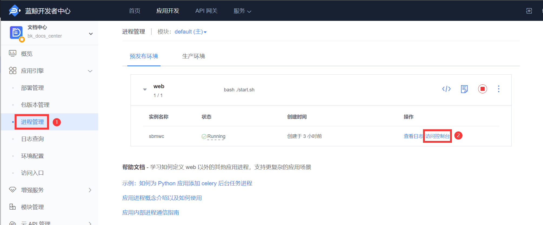Image resolution: width=543 pixels, height=225 pixels.
Task: Open 访问入口 in the sidebar
Action: 32,173
